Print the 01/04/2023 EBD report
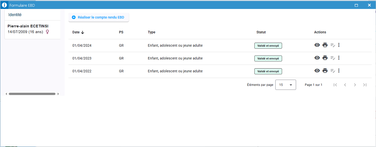 click(325, 58)
